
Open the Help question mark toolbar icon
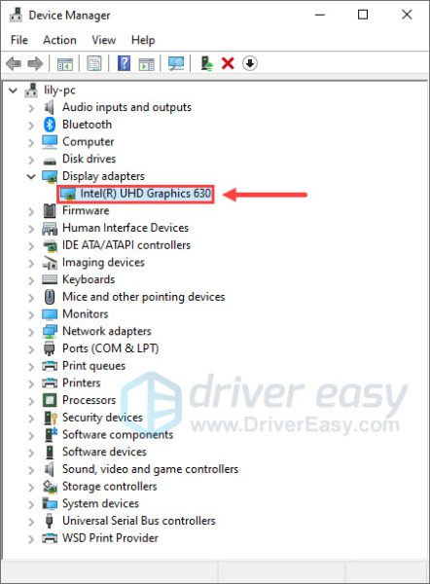[x=124, y=63]
